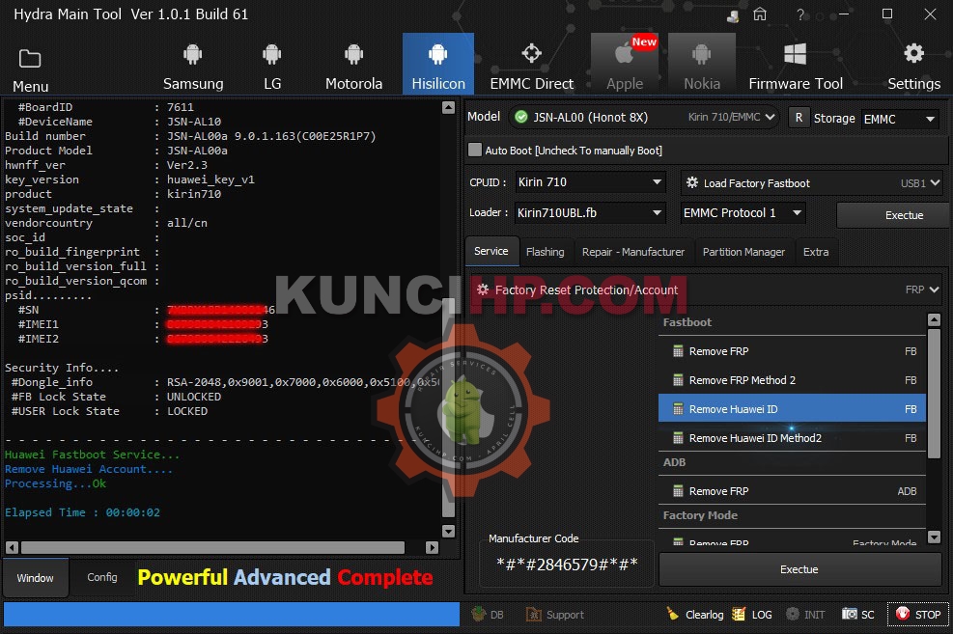Click the bottom Exectue button

[799, 569]
